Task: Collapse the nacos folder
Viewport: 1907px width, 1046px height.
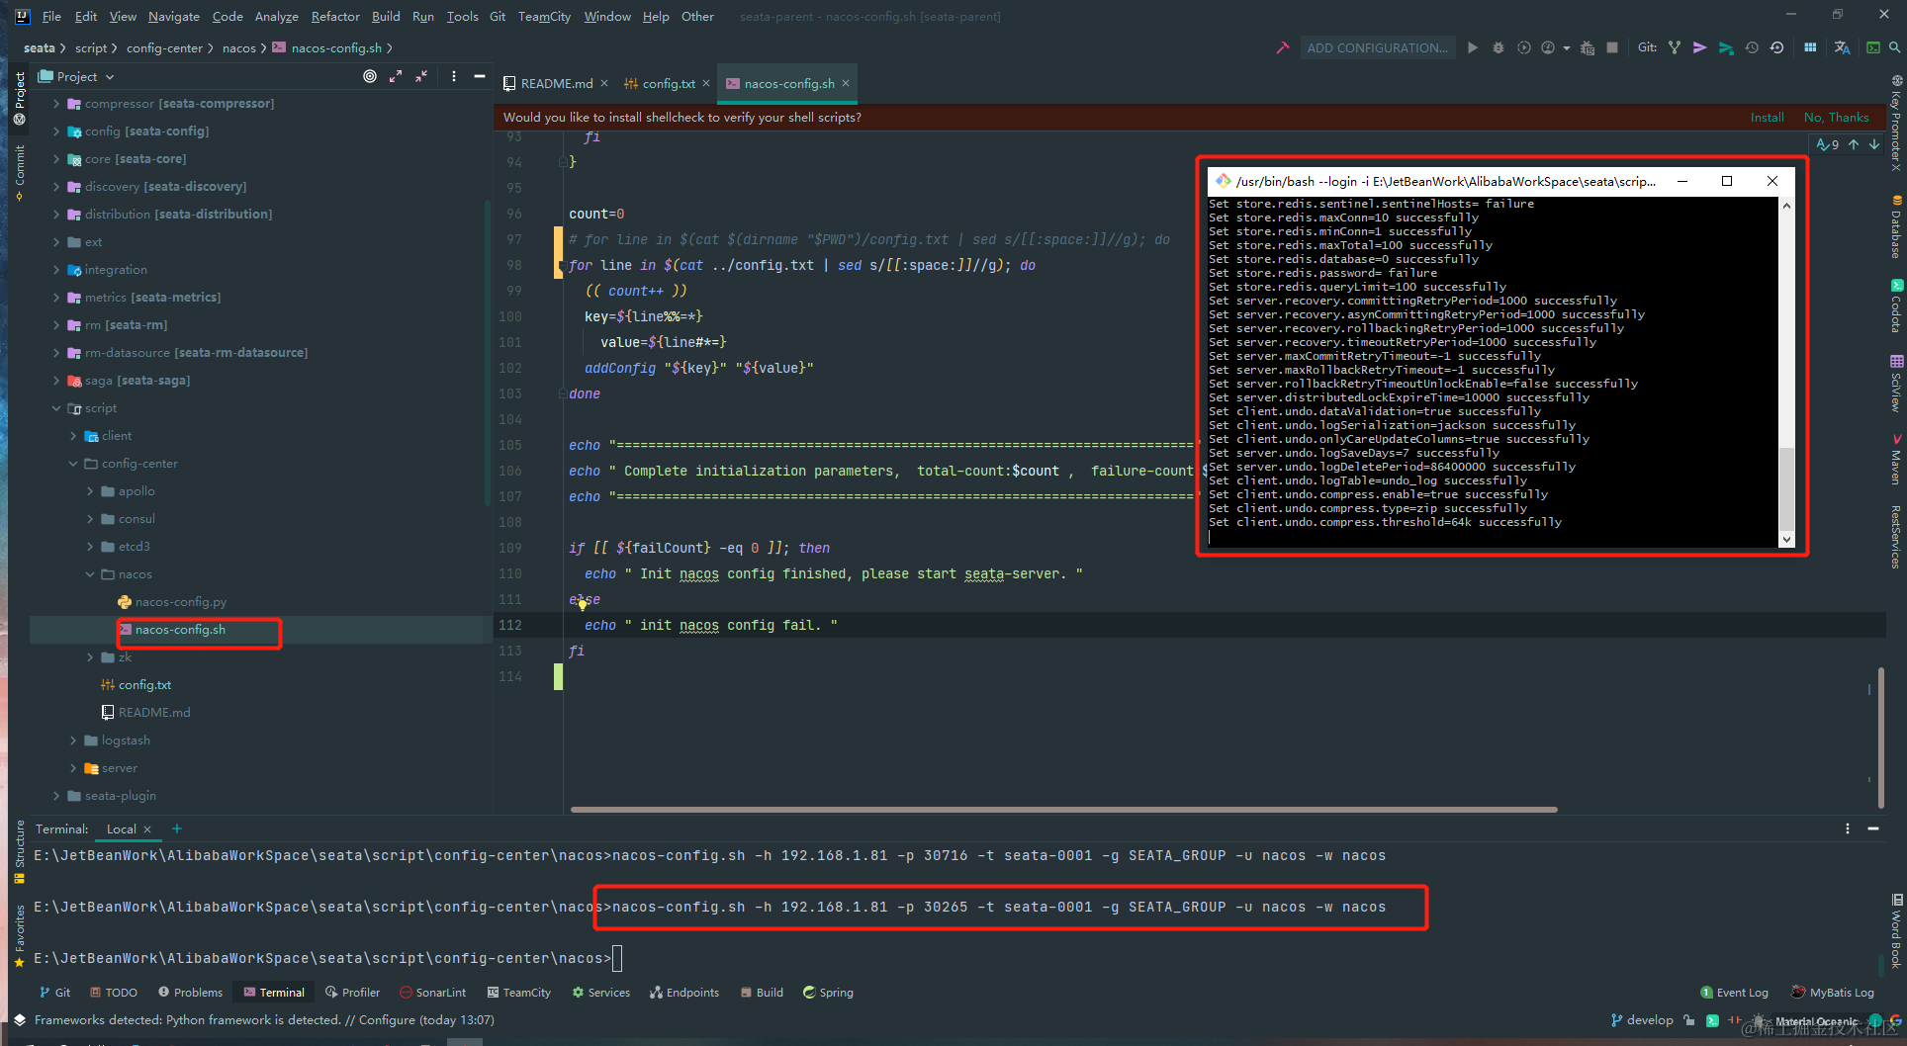Action: pyautogui.click(x=90, y=574)
